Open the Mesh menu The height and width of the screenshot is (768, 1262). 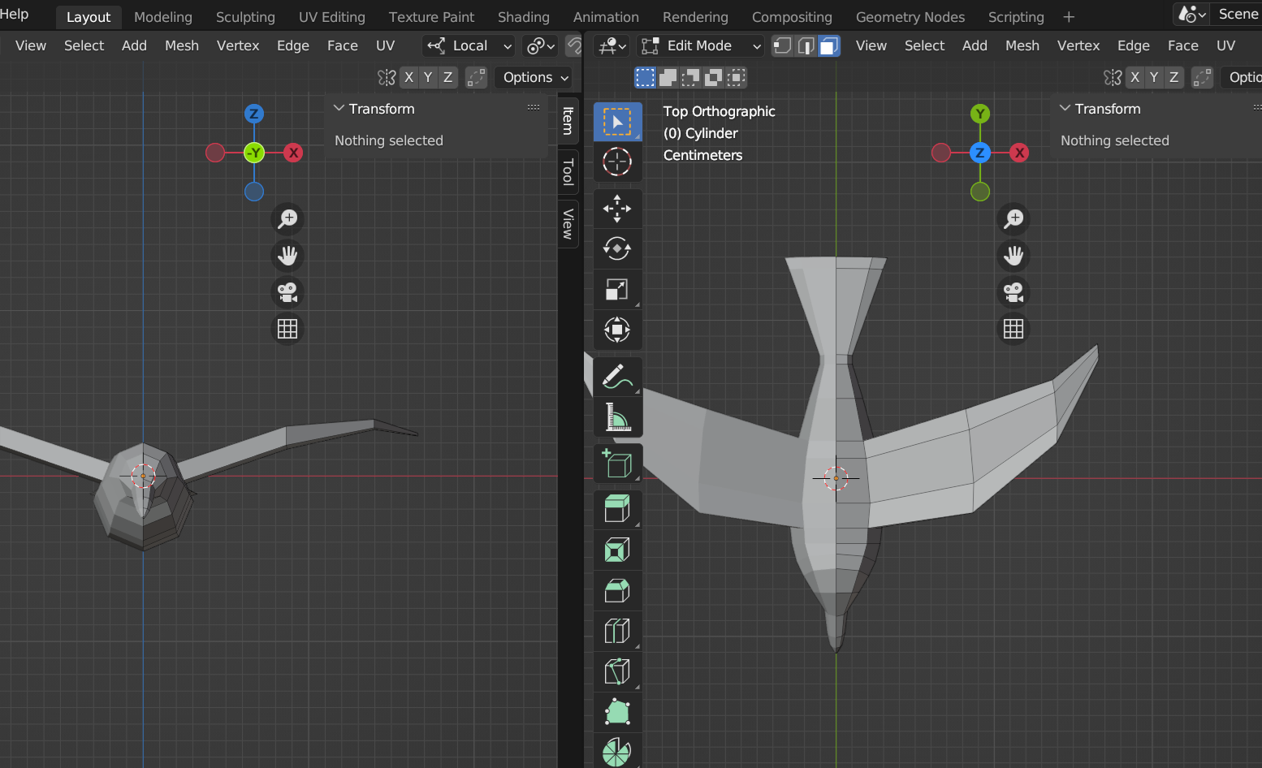181,45
